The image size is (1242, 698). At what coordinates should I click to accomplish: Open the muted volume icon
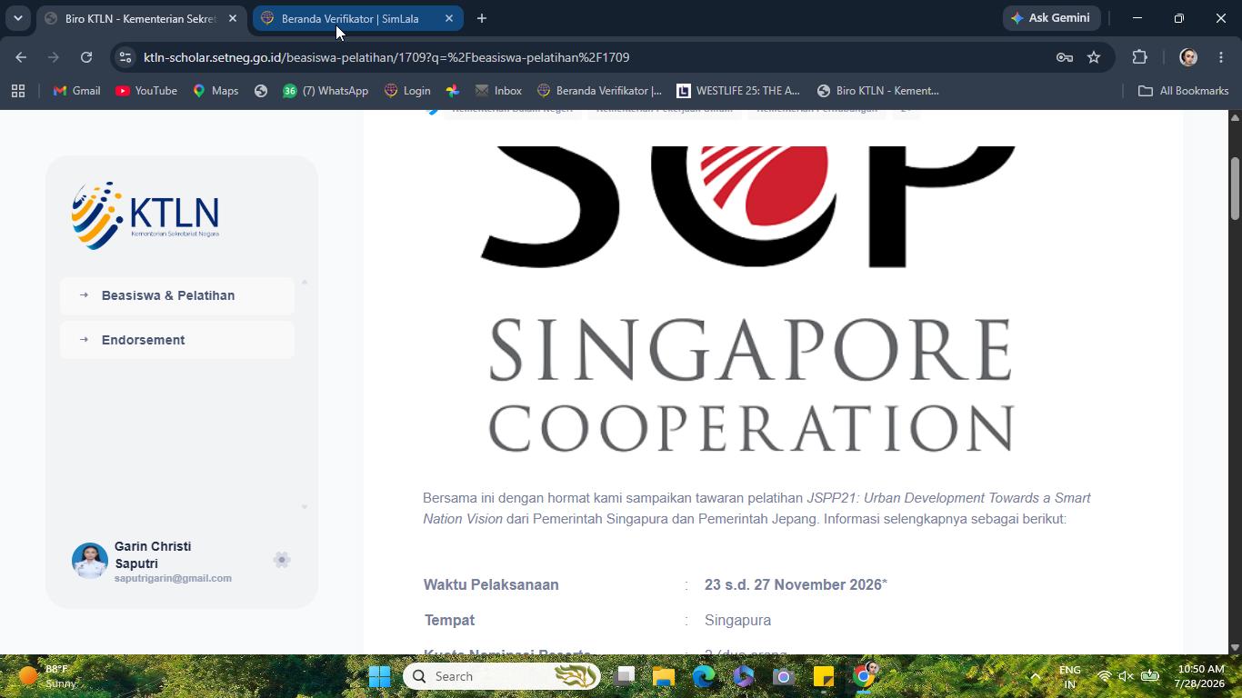(1127, 676)
